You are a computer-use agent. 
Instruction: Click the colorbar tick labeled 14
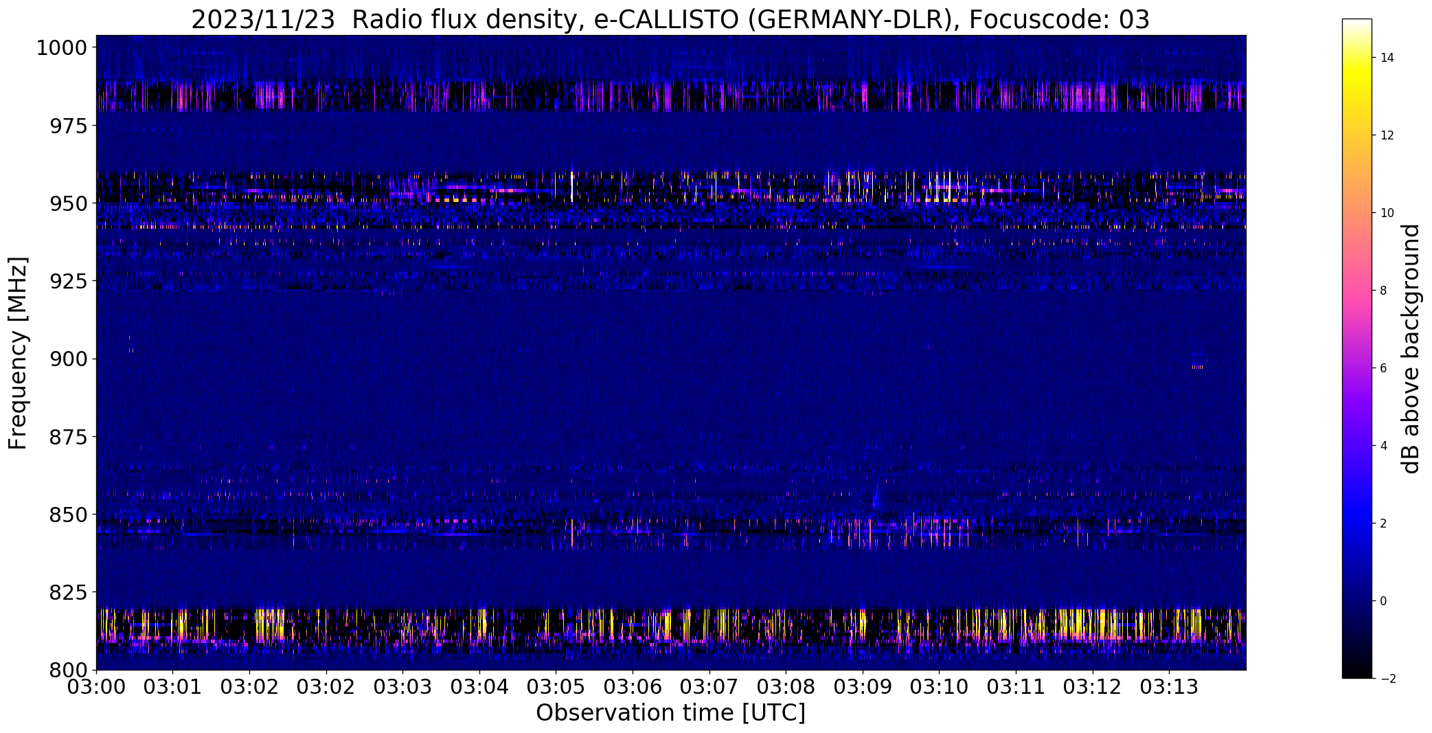pyautogui.click(x=1387, y=58)
